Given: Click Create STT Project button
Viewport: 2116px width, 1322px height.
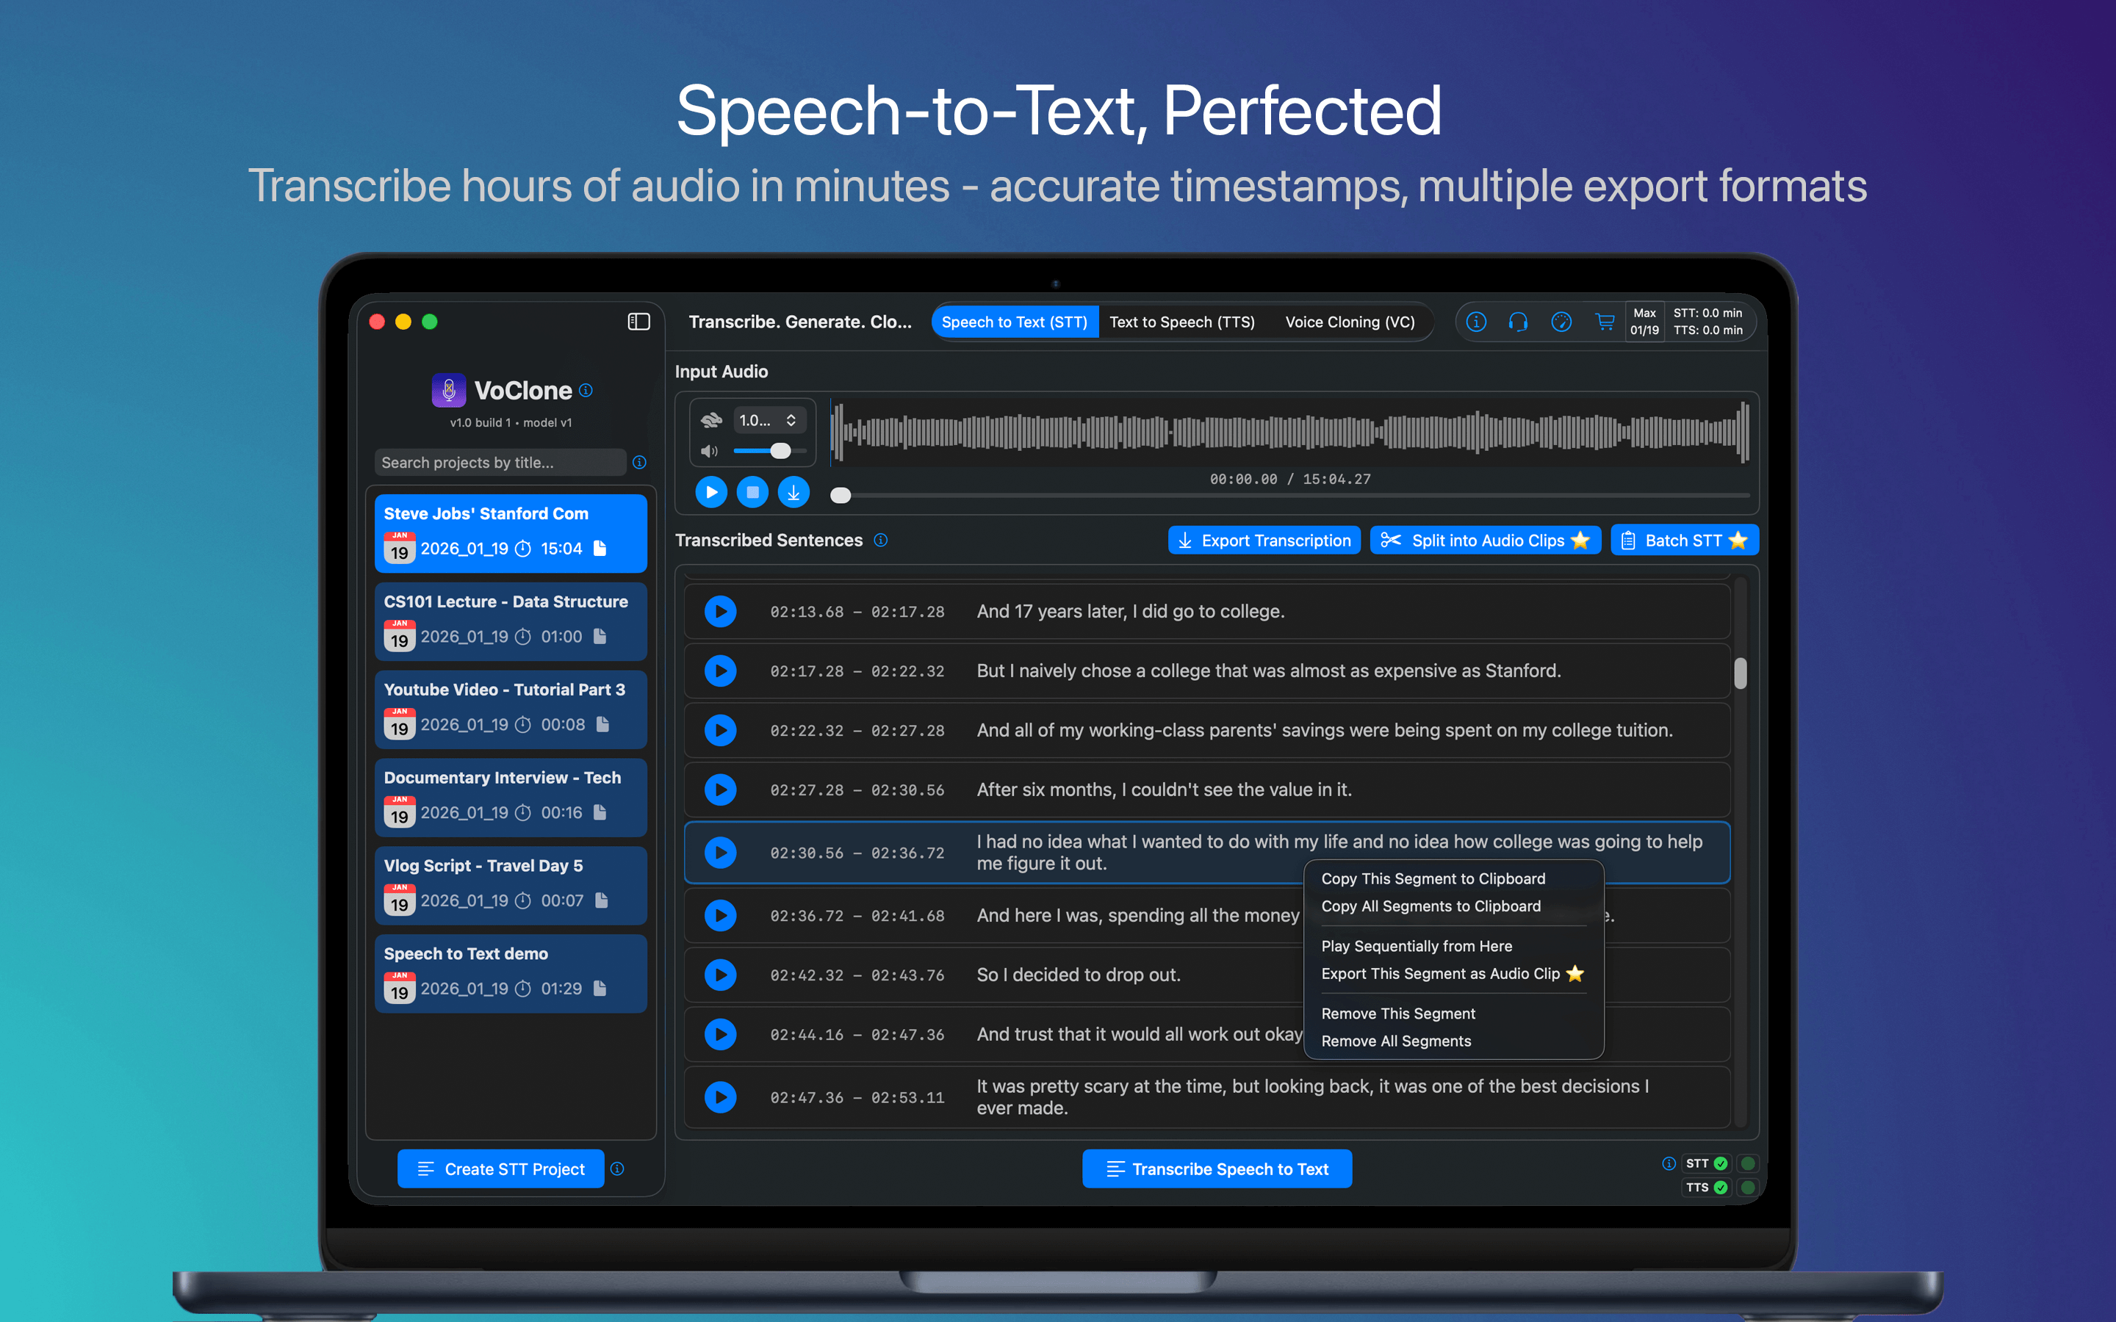Looking at the screenshot, I should click(501, 1169).
